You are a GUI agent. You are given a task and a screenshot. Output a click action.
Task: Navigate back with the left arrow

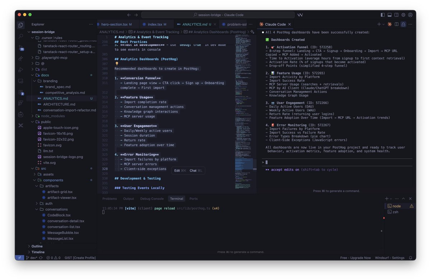(129, 15)
